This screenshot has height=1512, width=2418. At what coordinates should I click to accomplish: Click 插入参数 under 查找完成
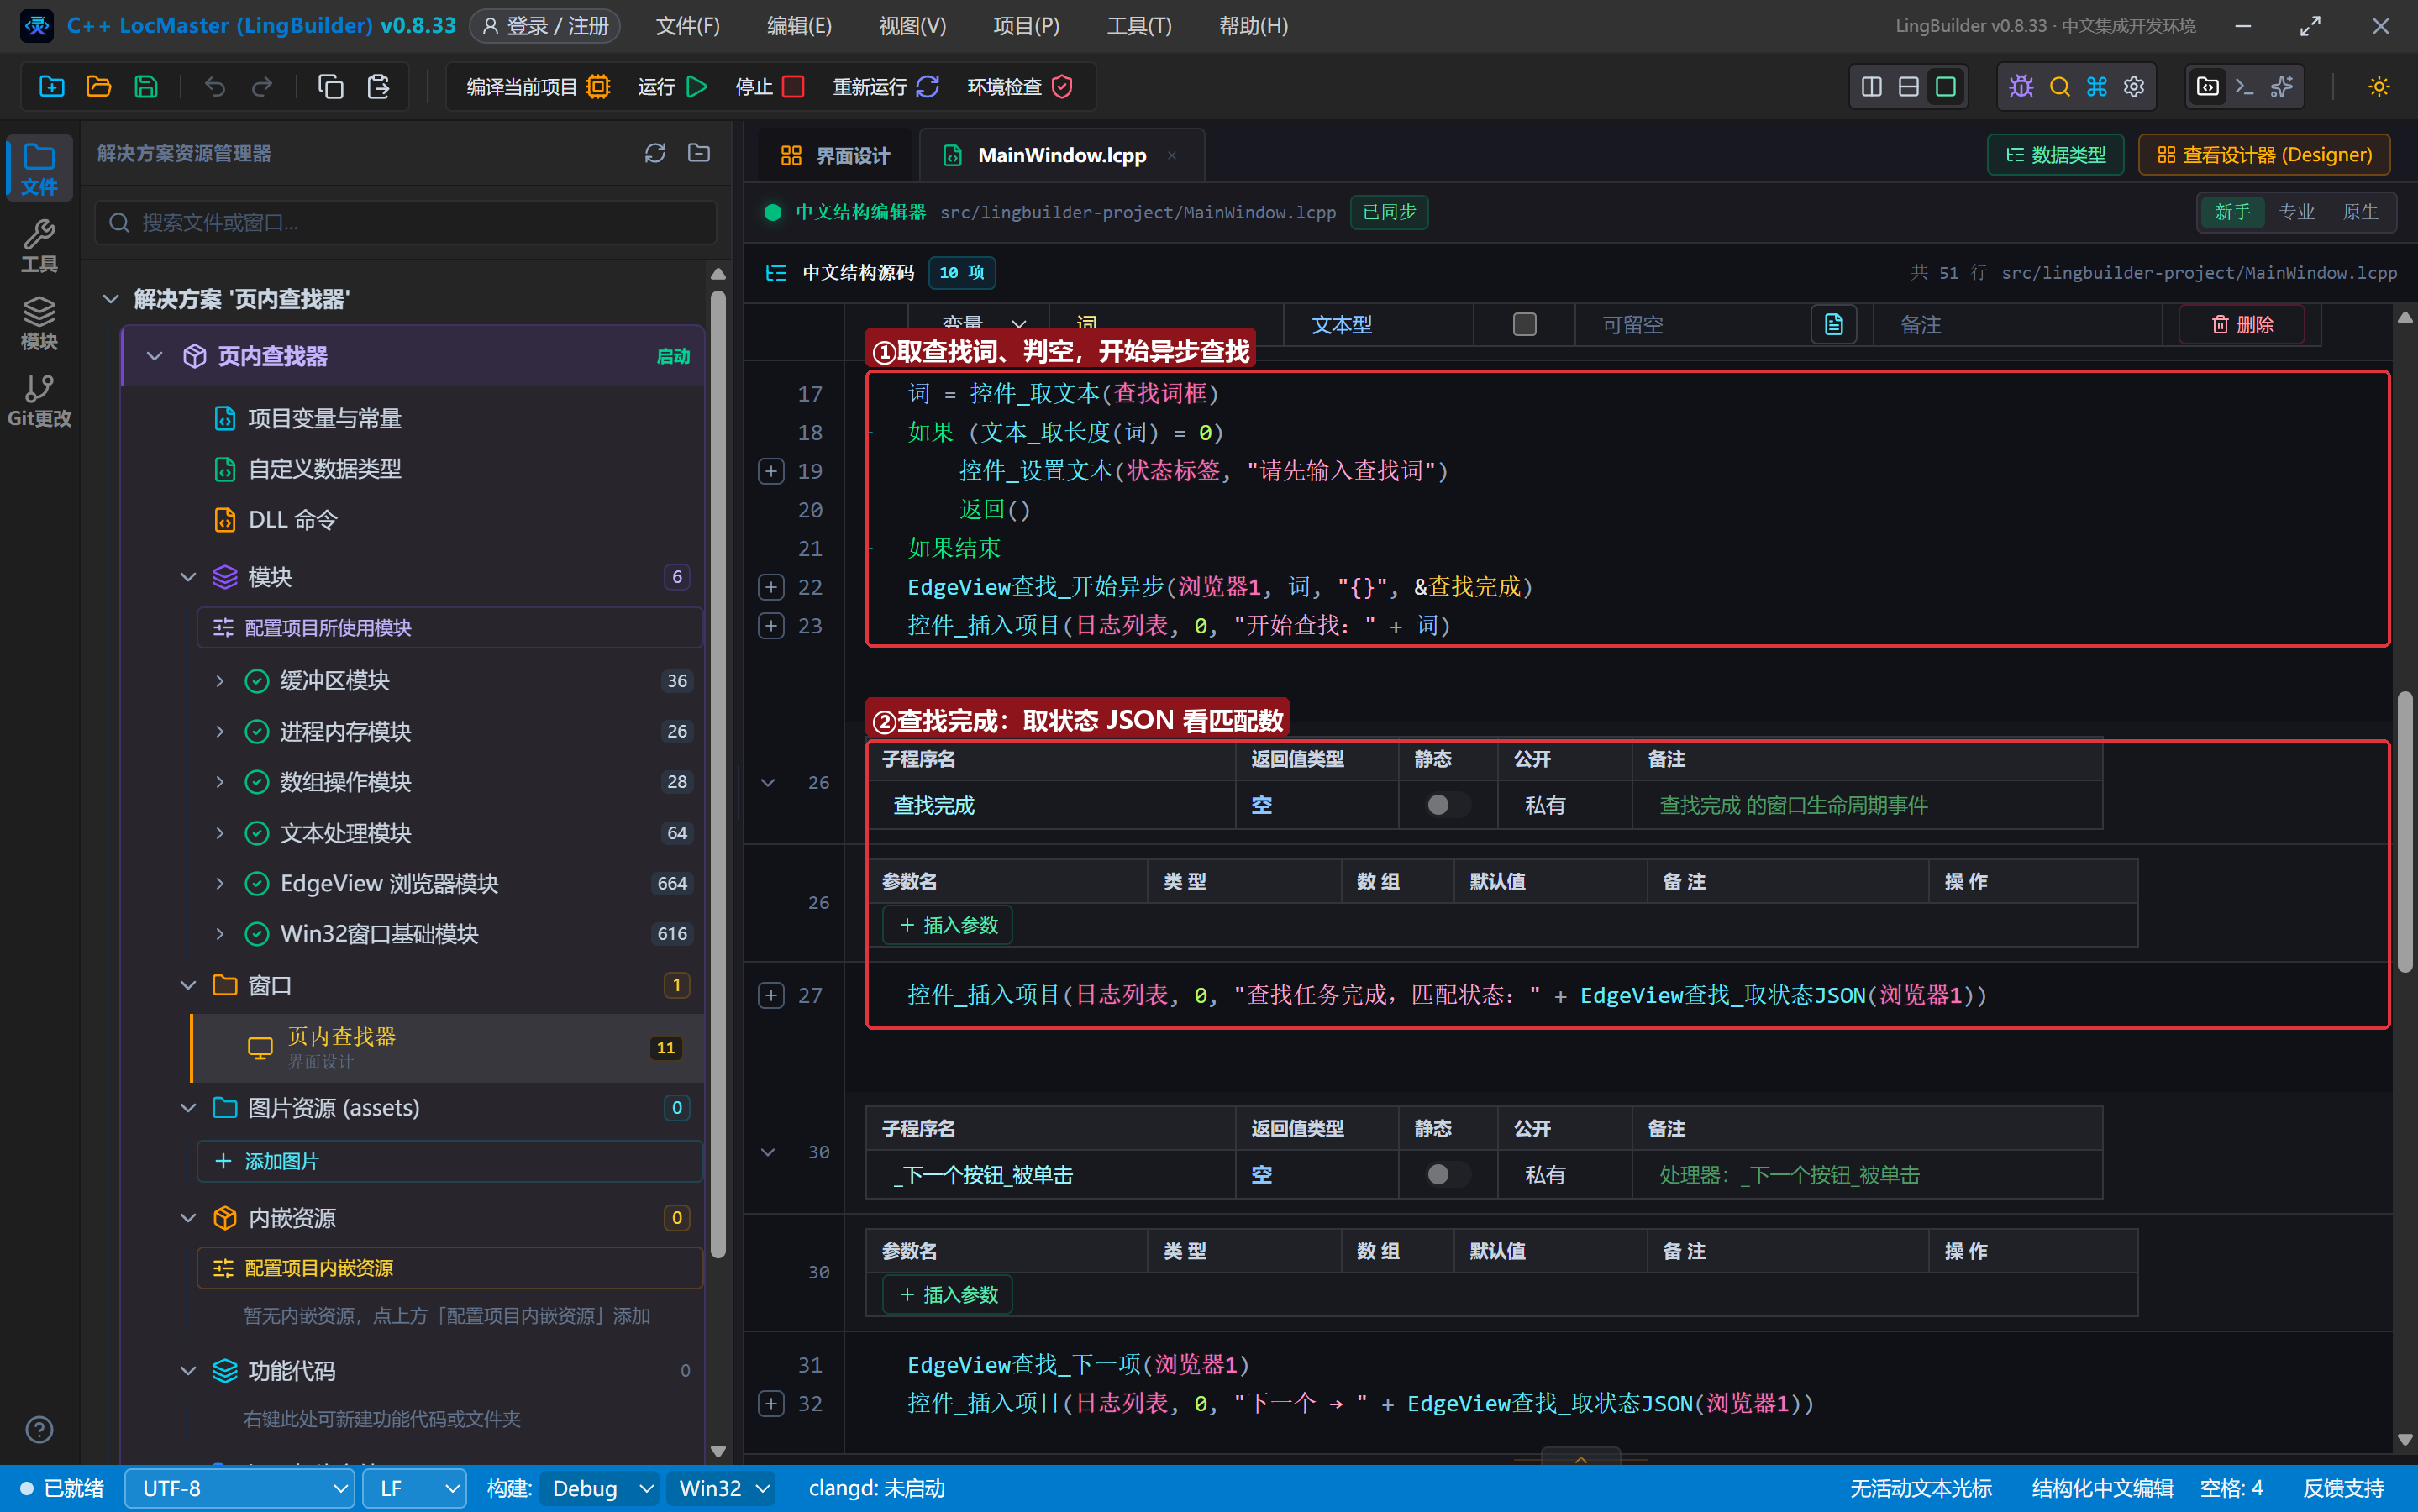(948, 925)
